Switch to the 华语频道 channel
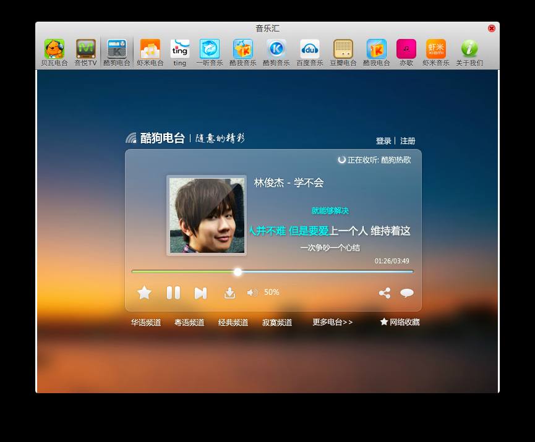Screen dimensions: 535x442 pyautogui.click(x=146, y=322)
